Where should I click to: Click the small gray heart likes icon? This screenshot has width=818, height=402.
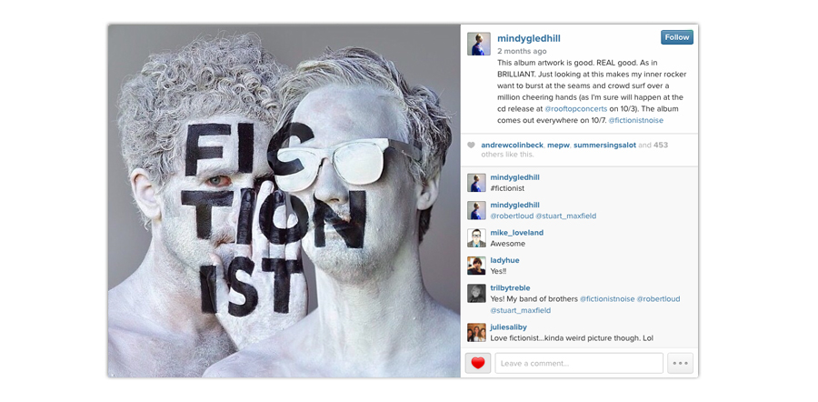(471, 146)
